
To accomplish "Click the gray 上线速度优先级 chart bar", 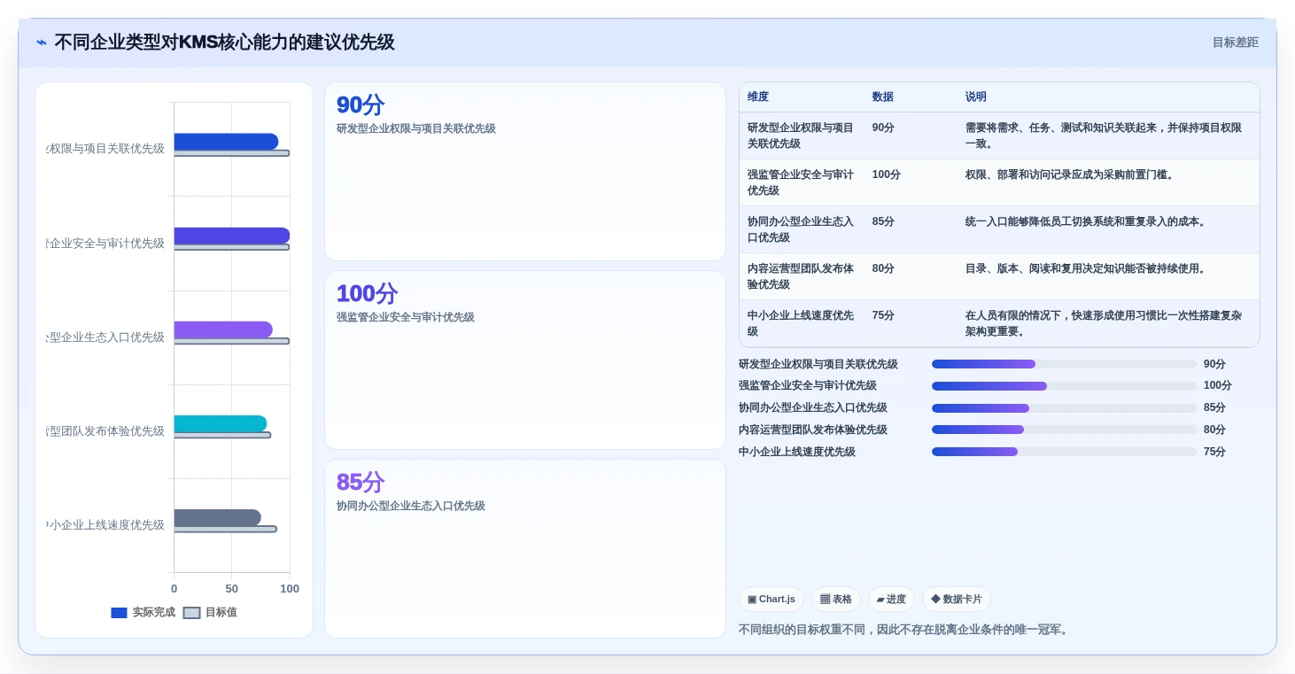I will click(218, 517).
